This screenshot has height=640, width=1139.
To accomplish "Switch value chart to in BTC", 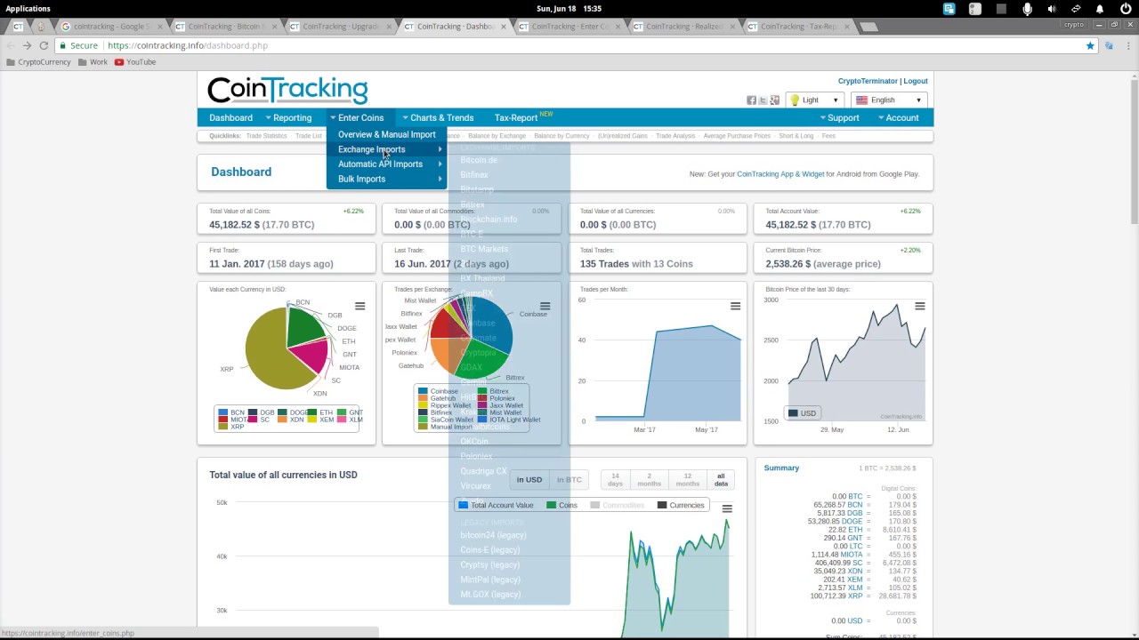I will click(x=569, y=480).
